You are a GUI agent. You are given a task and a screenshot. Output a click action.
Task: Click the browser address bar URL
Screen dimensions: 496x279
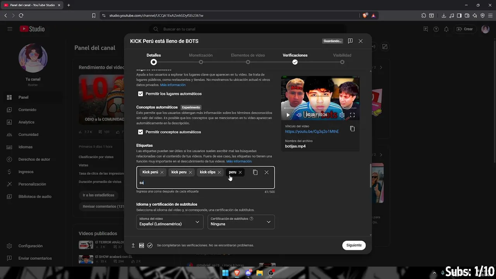point(156,15)
